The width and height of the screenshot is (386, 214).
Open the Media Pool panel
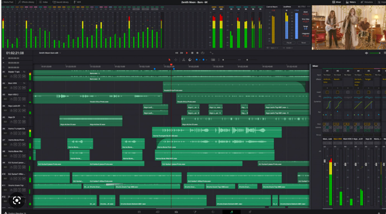(x=8, y=2)
